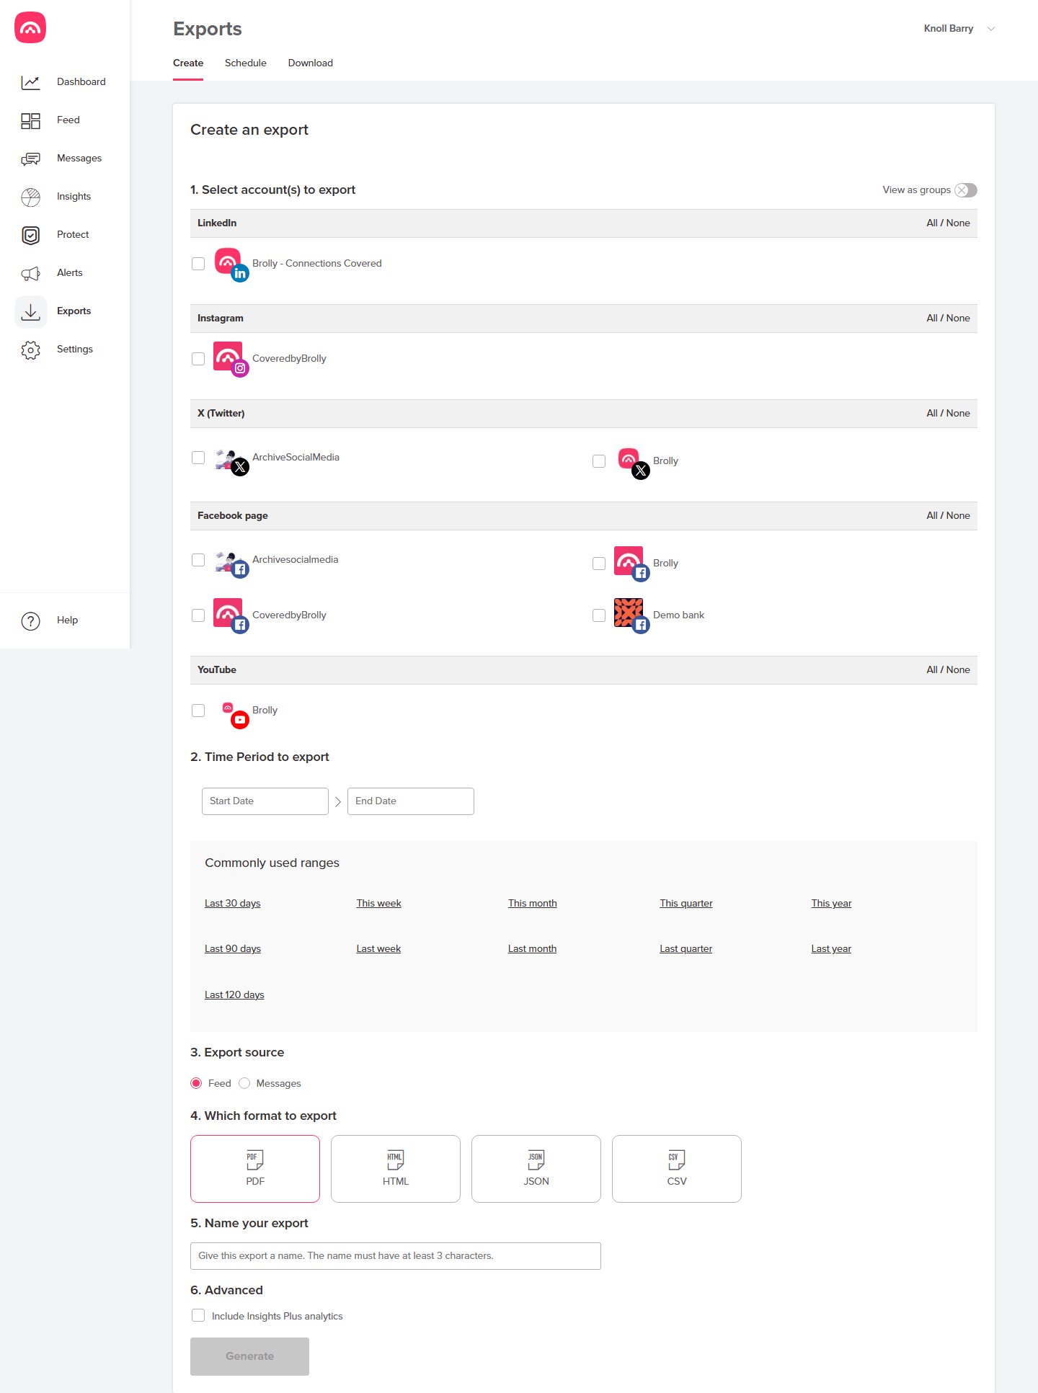Choose the CSV format icon

(x=677, y=1160)
